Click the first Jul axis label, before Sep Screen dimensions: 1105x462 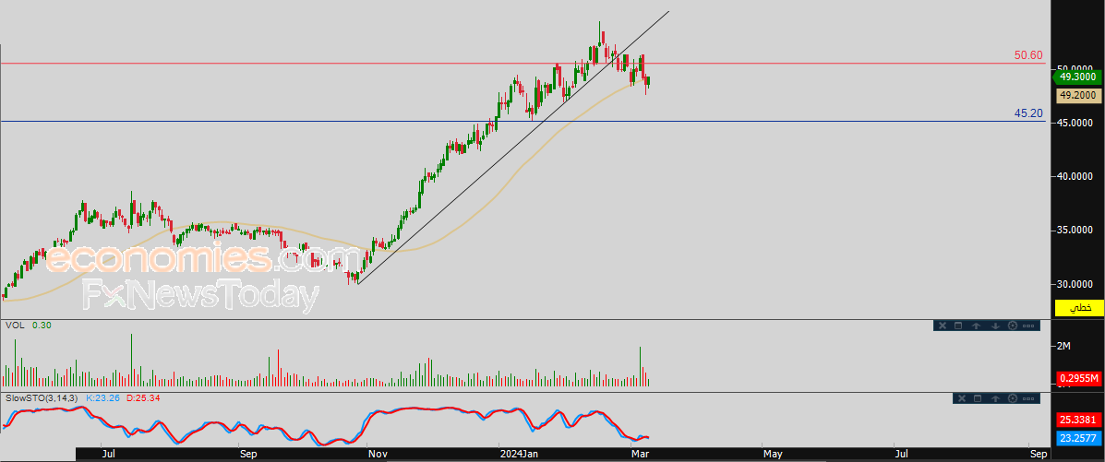tap(108, 455)
